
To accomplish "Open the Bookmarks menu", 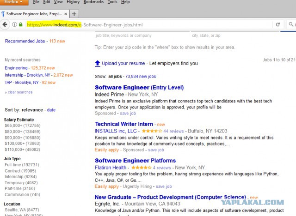I will 93,2.
